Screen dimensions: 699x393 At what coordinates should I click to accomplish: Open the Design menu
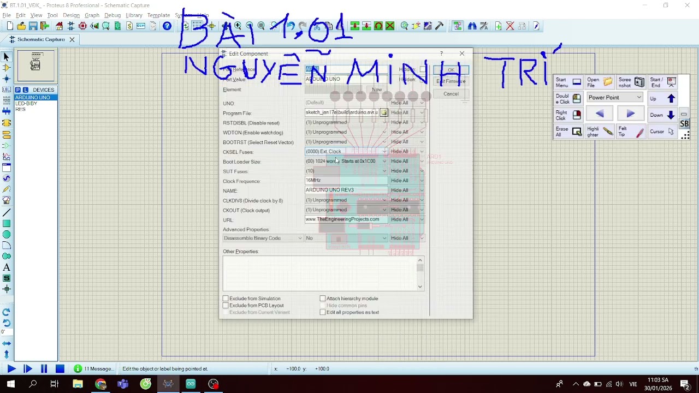71,15
